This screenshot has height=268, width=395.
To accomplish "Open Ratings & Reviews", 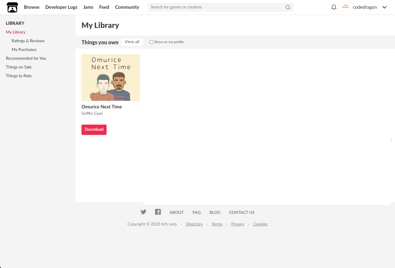I will (x=28, y=41).
